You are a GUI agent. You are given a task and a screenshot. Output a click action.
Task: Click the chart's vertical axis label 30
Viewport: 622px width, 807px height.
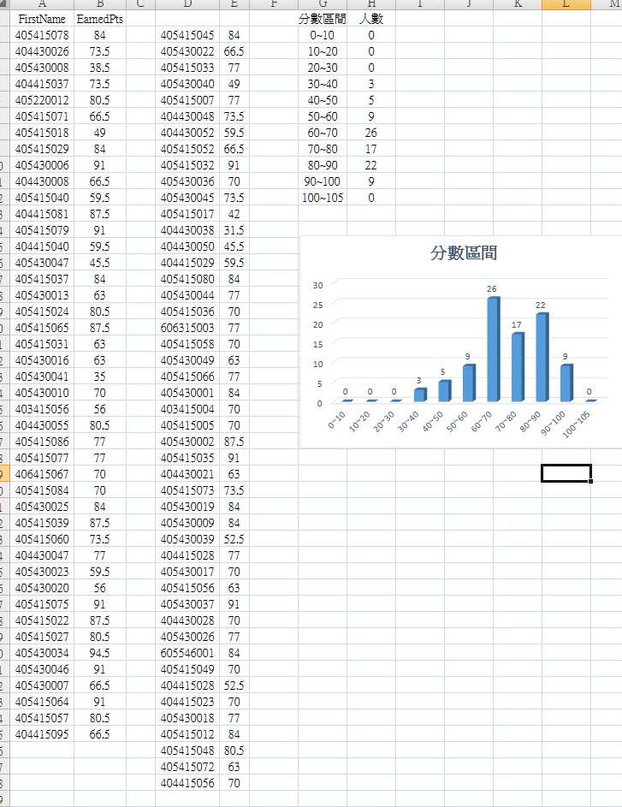pyautogui.click(x=318, y=285)
